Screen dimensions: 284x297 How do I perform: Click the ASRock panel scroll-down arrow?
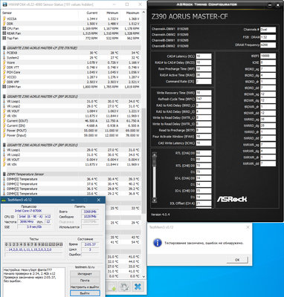[155, 200]
